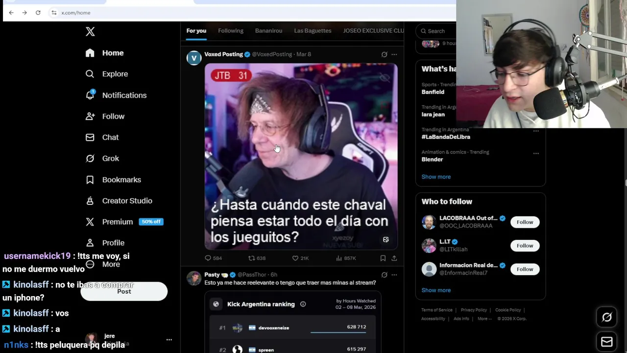This screenshot has height=353, width=627.
Task: Click the Voxed Posting author name
Action: click(223, 54)
